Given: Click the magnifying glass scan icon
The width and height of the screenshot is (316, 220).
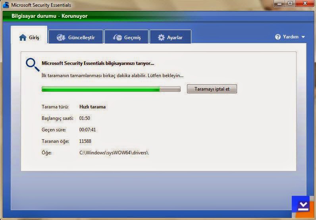Looking at the screenshot, I should pyautogui.click(x=33, y=64).
